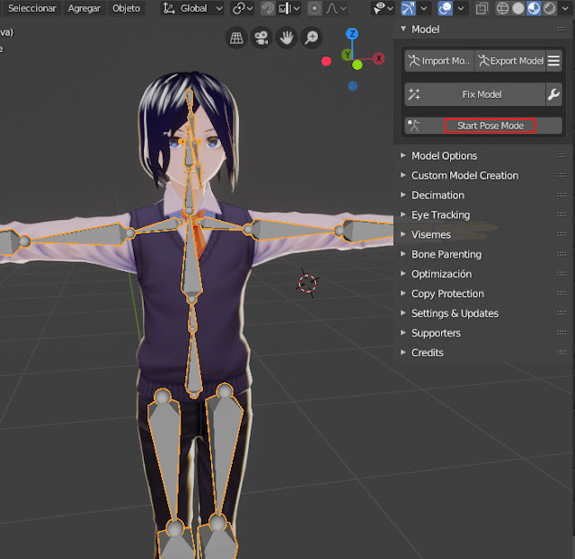Click the Export Model button

pyautogui.click(x=510, y=61)
